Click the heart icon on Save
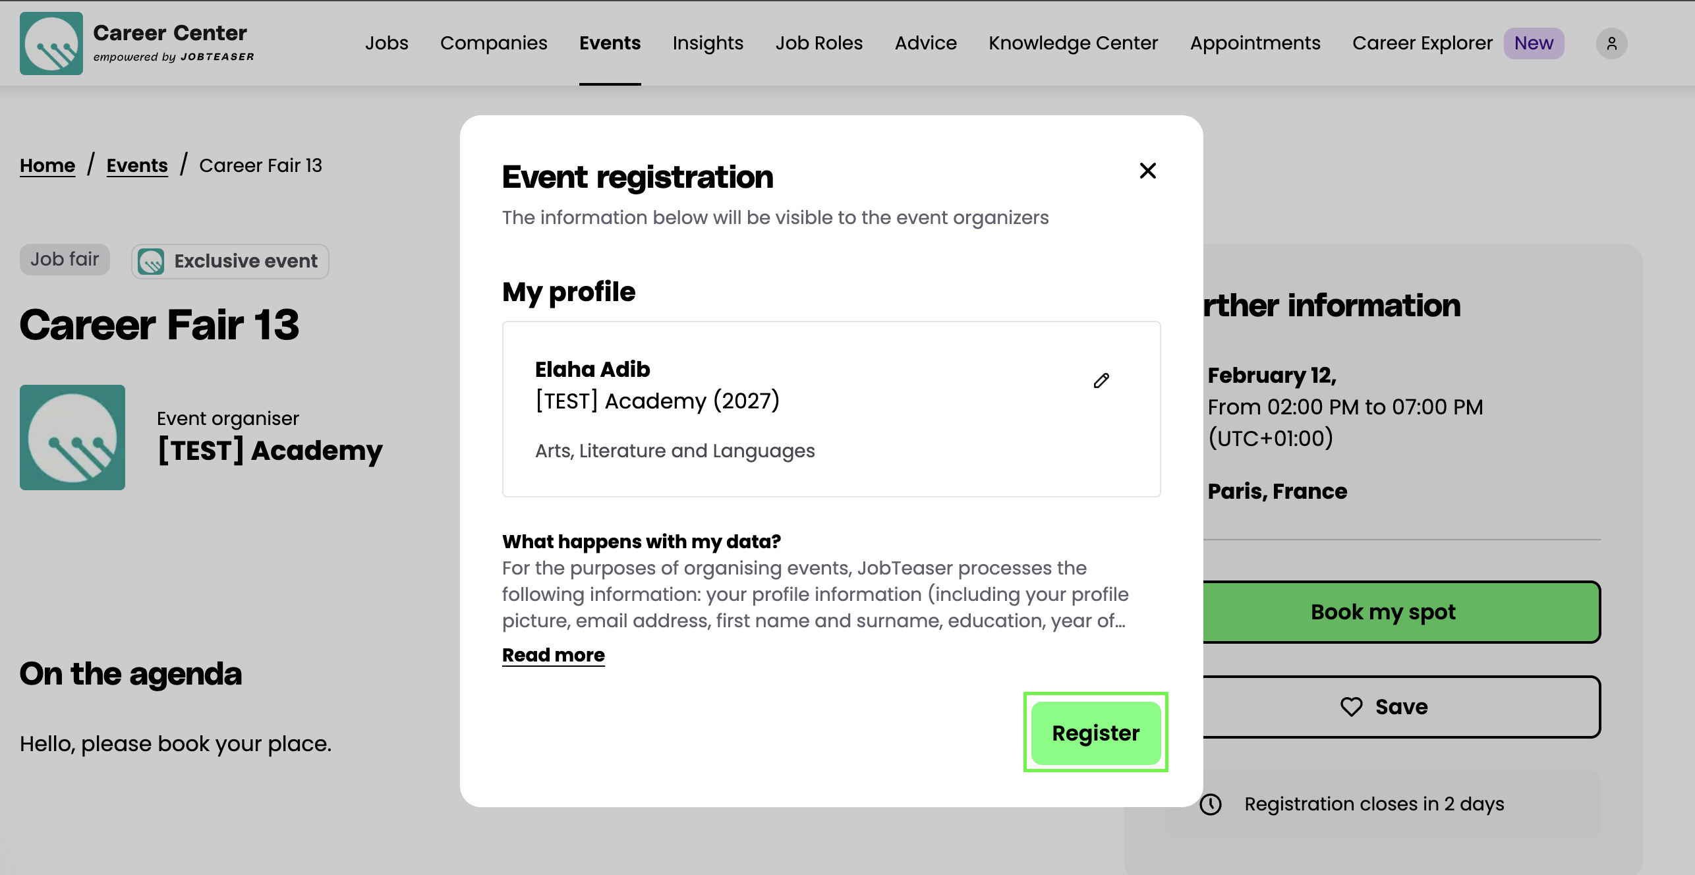 coord(1351,707)
